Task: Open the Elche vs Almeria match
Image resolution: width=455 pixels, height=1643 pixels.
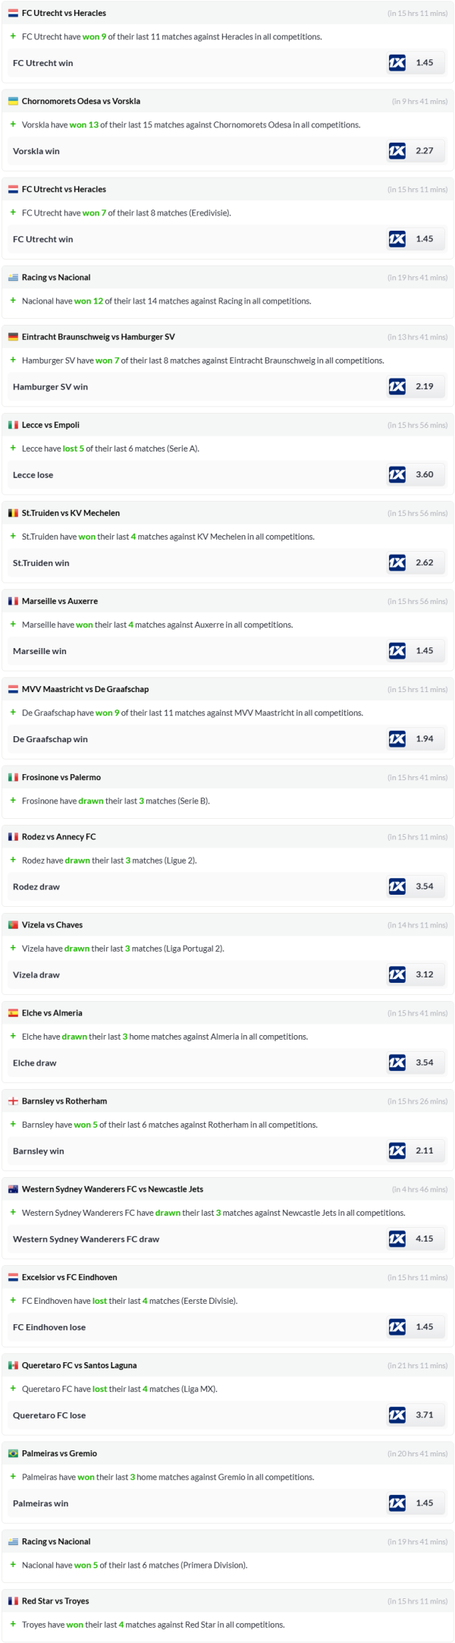Action: pos(52,1013)
